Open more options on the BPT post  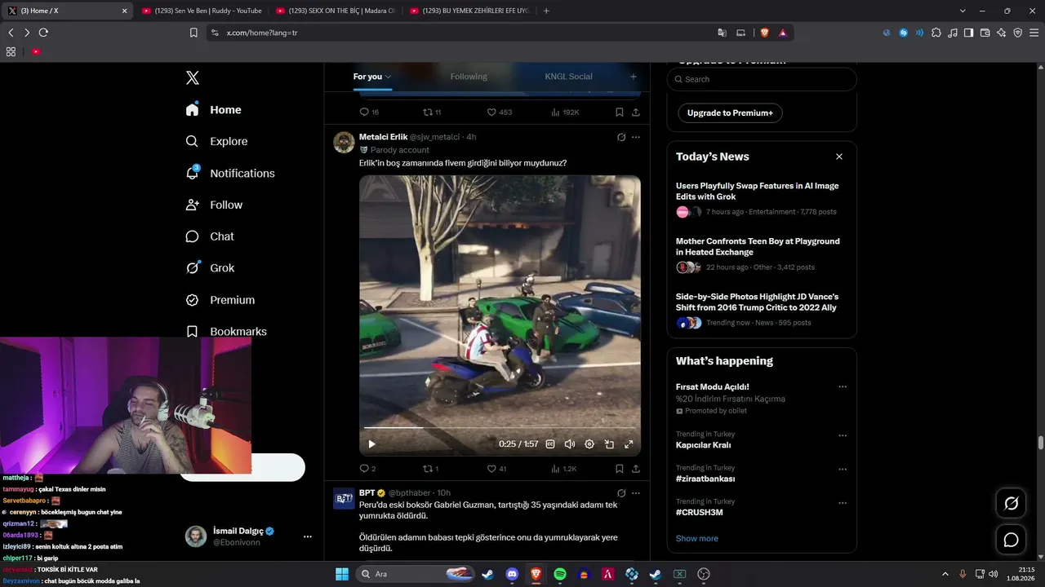click(x=636, y=493)
